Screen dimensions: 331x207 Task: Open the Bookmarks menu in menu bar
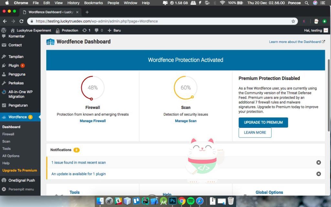tap(93, 3)
